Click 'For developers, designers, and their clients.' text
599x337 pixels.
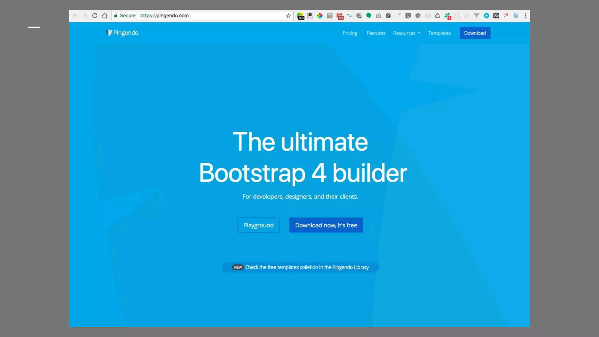(x=300, y=197)
